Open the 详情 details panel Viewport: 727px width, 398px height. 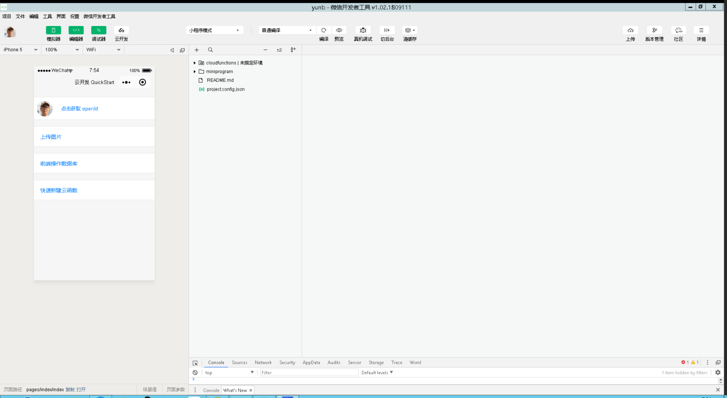(x=701, y=30)
